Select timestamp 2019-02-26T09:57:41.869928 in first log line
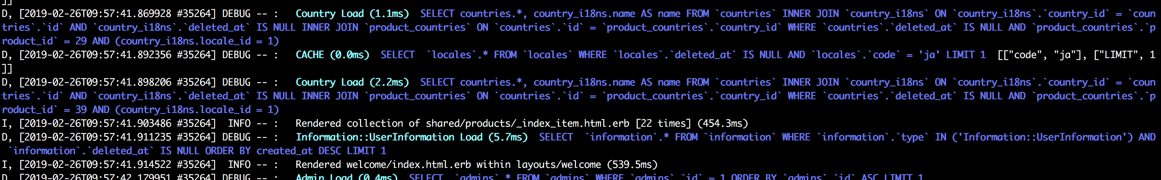 point(98,14)
